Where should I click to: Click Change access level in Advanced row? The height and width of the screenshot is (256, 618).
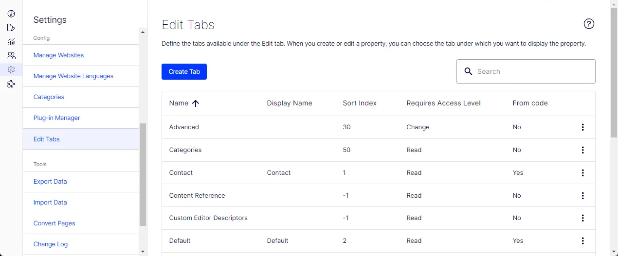click(x=418, y=127)
